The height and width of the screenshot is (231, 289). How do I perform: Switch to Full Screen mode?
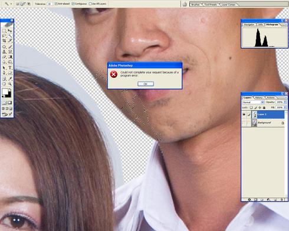[11, 108]
